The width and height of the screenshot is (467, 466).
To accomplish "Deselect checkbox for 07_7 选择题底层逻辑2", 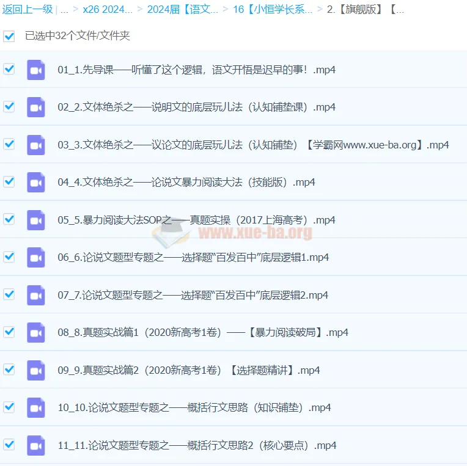I will point(9,294).
